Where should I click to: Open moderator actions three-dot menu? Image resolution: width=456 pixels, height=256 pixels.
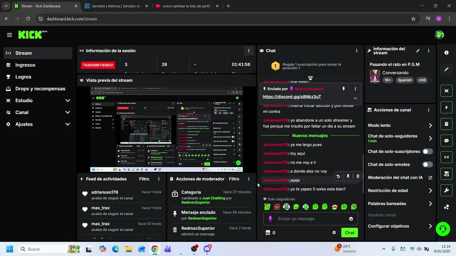point(249,179)
